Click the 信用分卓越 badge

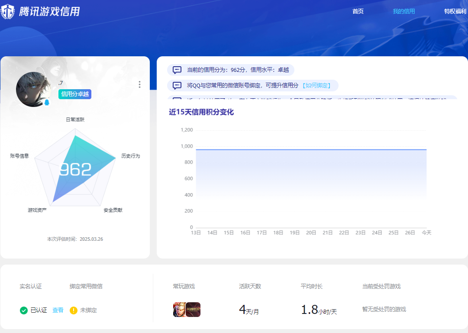pos(75,94)
